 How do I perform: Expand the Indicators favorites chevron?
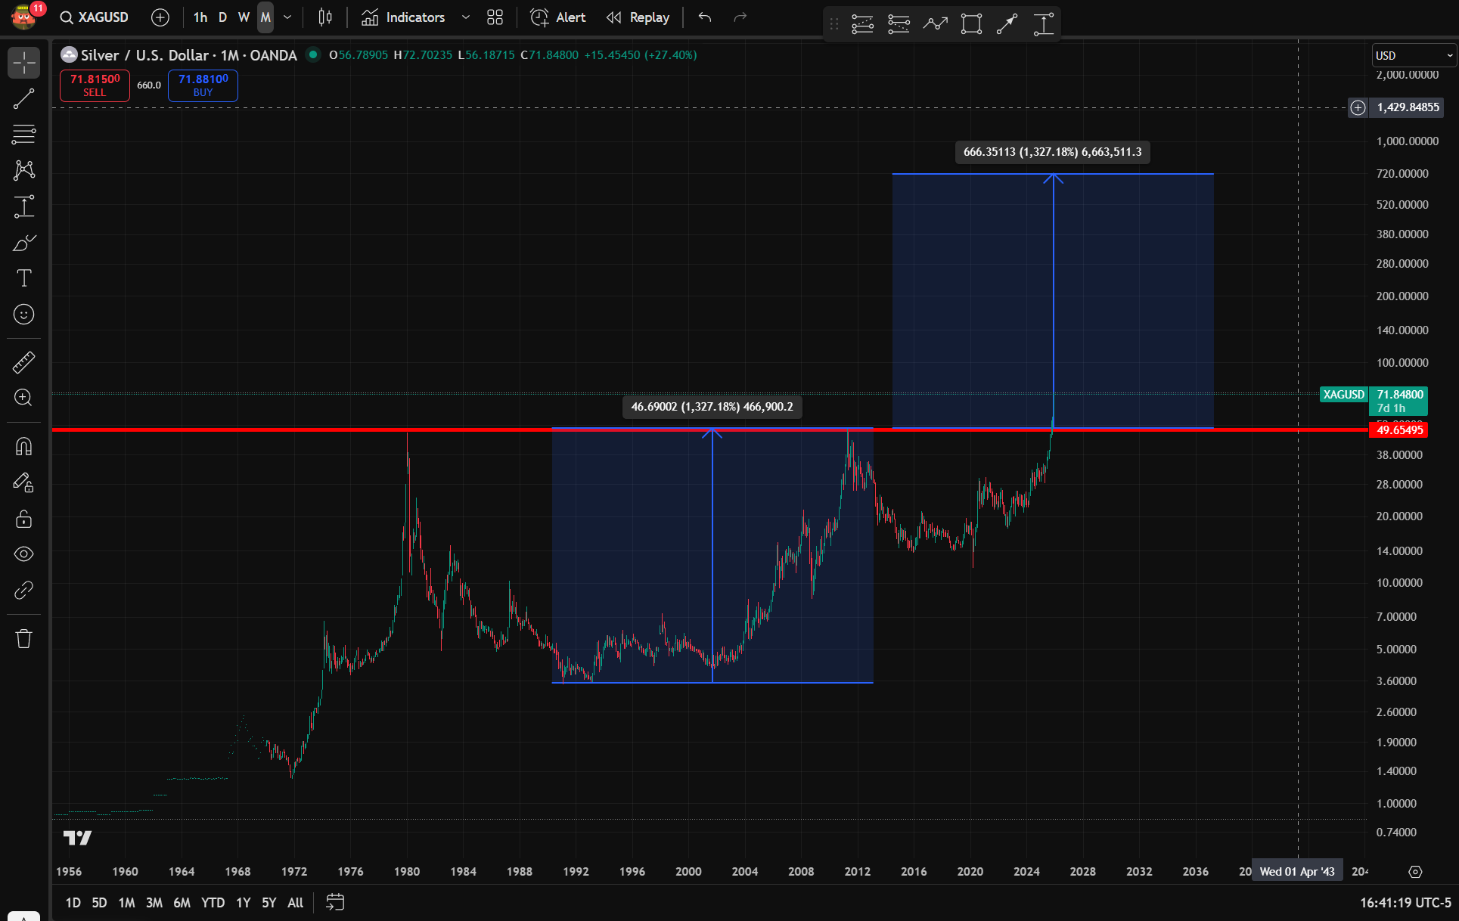[466, 17]
